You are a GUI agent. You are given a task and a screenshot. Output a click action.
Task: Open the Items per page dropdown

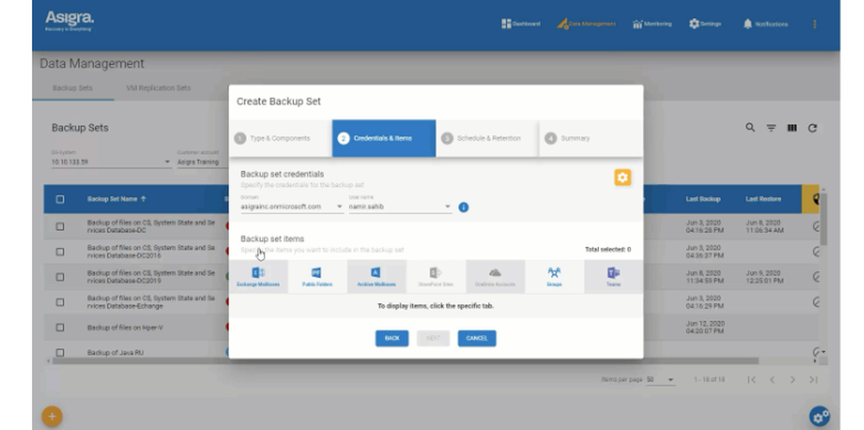coord(660,379)
